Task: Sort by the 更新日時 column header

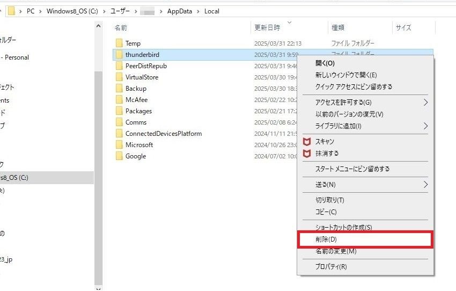Action: point(267,28)
